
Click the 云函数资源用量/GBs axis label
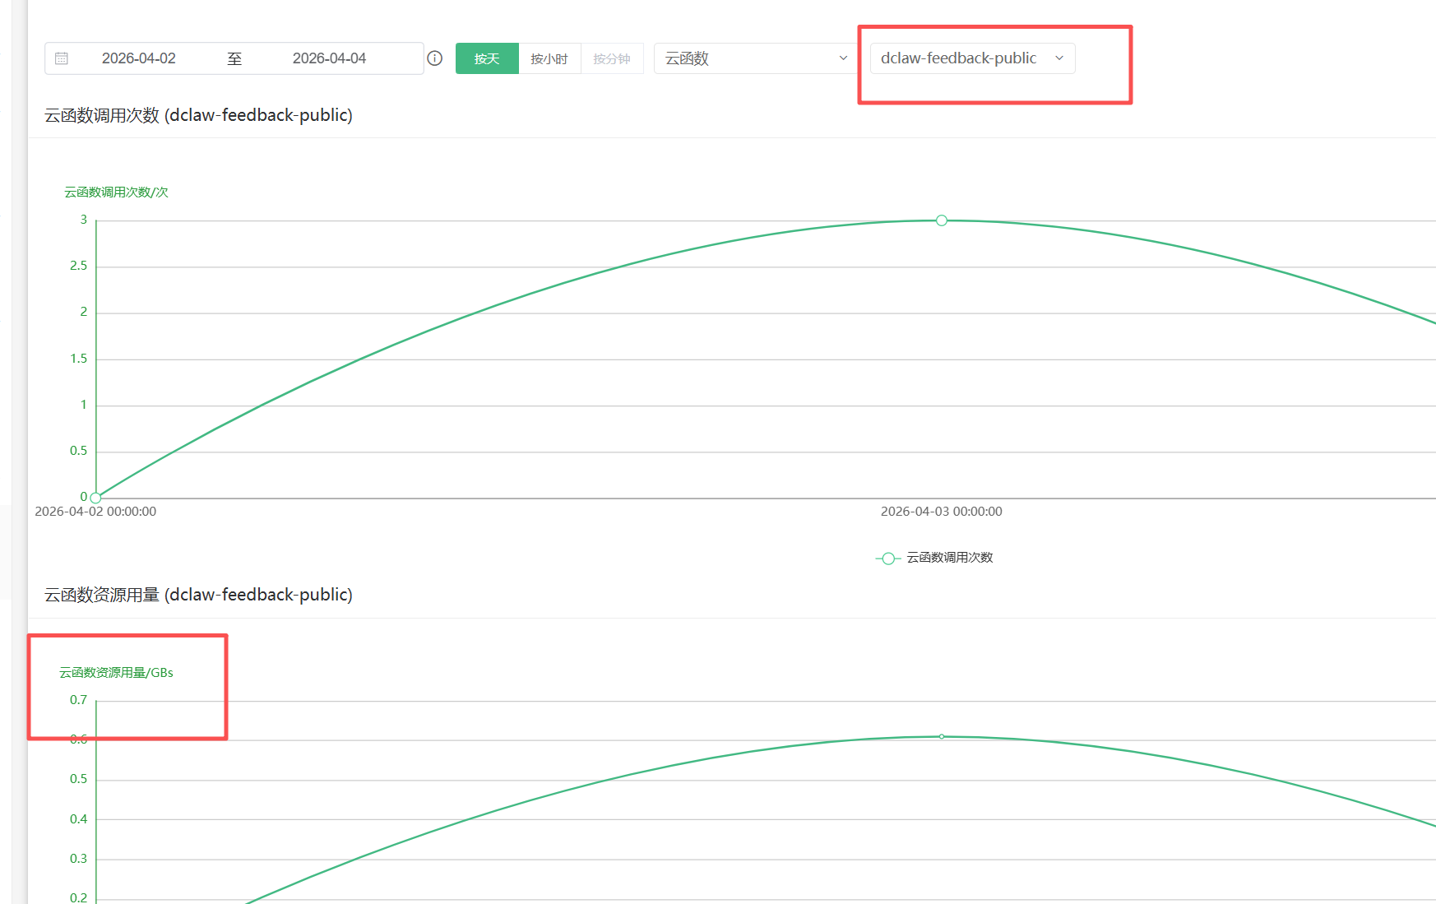116,673
